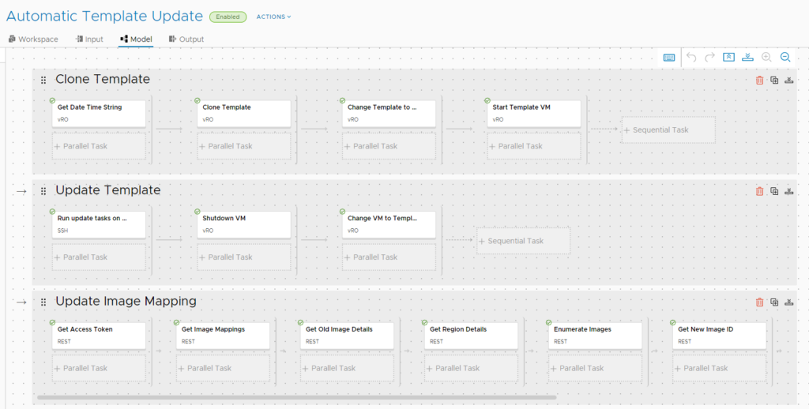Select the Run update tasks SSH card
The image size is (809, 409).
point(99,224)
